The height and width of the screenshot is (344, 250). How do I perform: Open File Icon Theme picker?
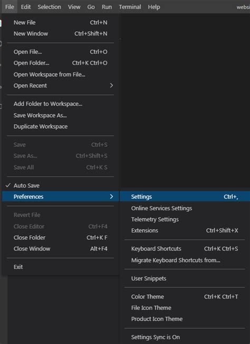coord(185,308)
